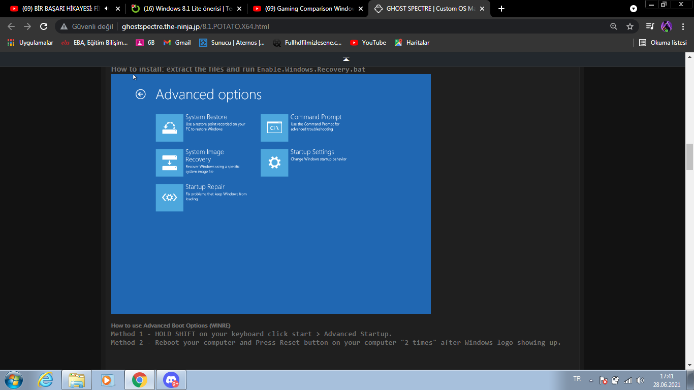Click the scrollbar down arrow
This screenshot has height=390, width=694.
pyautogui.click(x=689, y=365)
